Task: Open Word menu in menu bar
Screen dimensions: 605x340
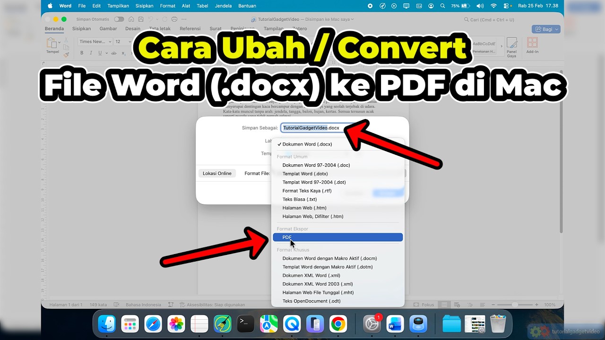Action: [65, 6]
